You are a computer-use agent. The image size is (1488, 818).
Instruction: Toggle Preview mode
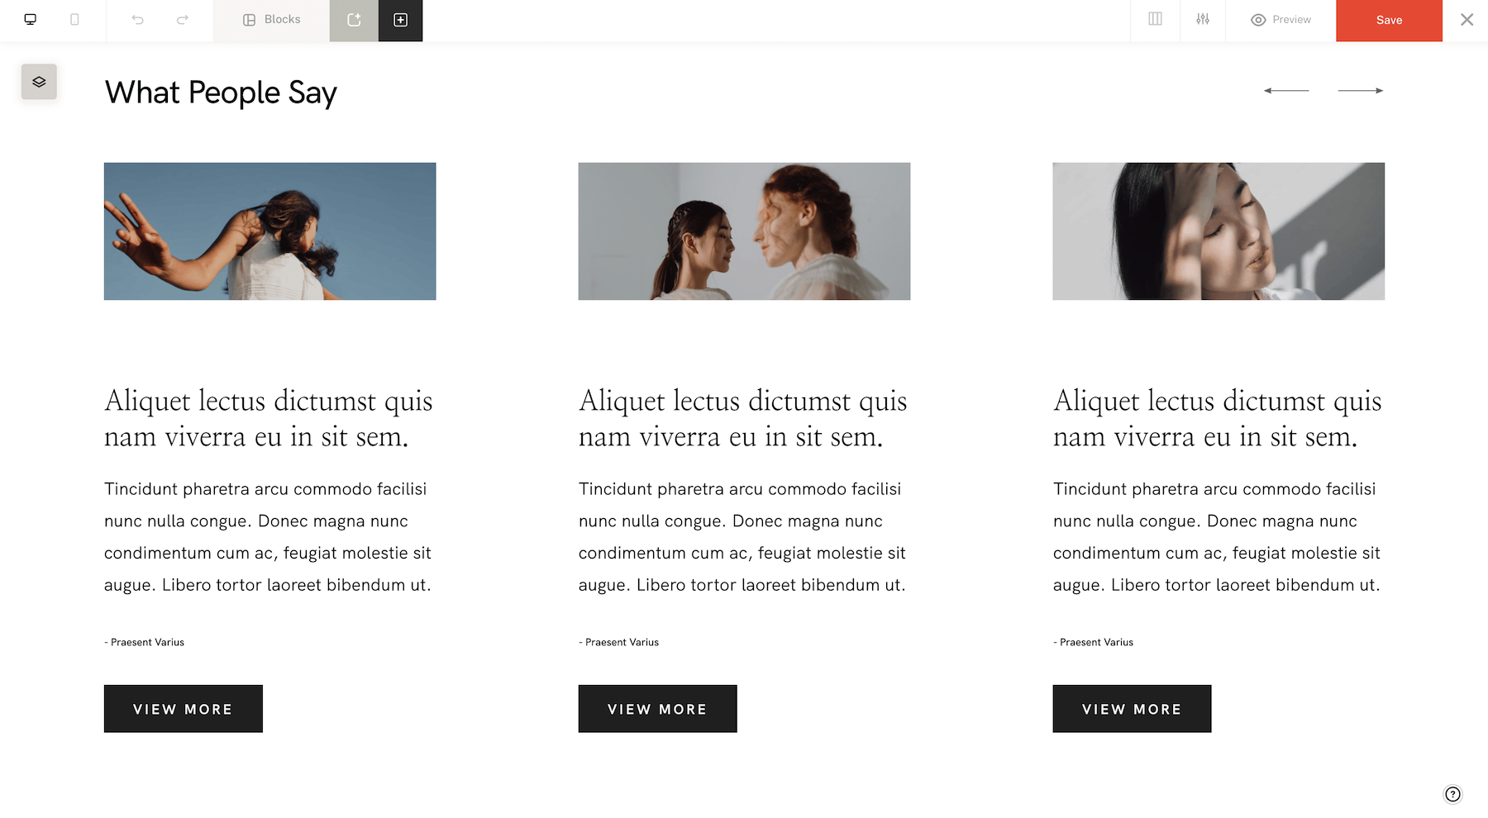pos(1281,20)
